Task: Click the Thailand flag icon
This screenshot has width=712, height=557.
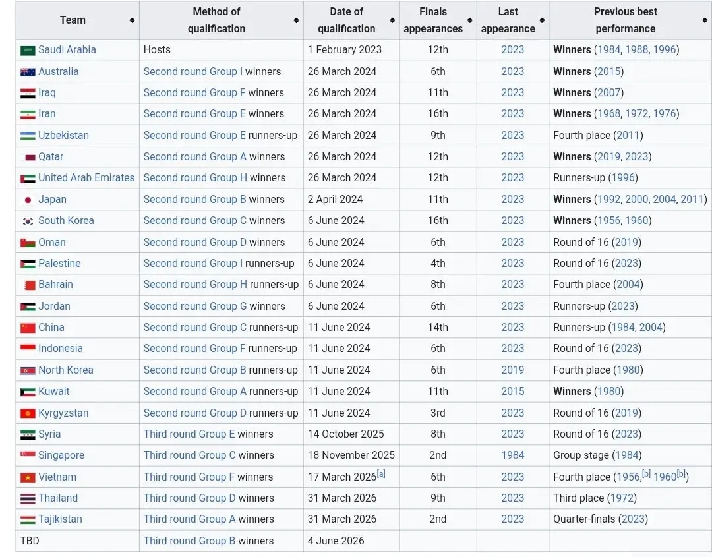Action: 28,498
